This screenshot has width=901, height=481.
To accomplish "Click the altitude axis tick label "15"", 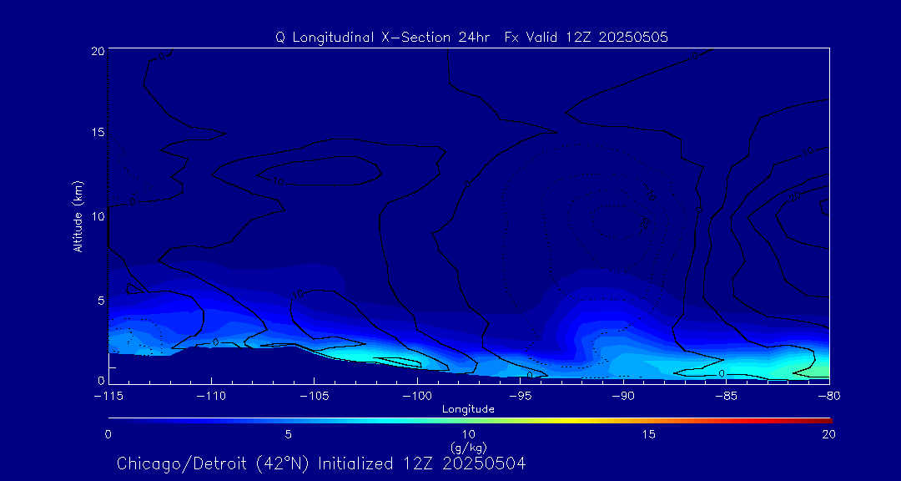I will [97, 132].
